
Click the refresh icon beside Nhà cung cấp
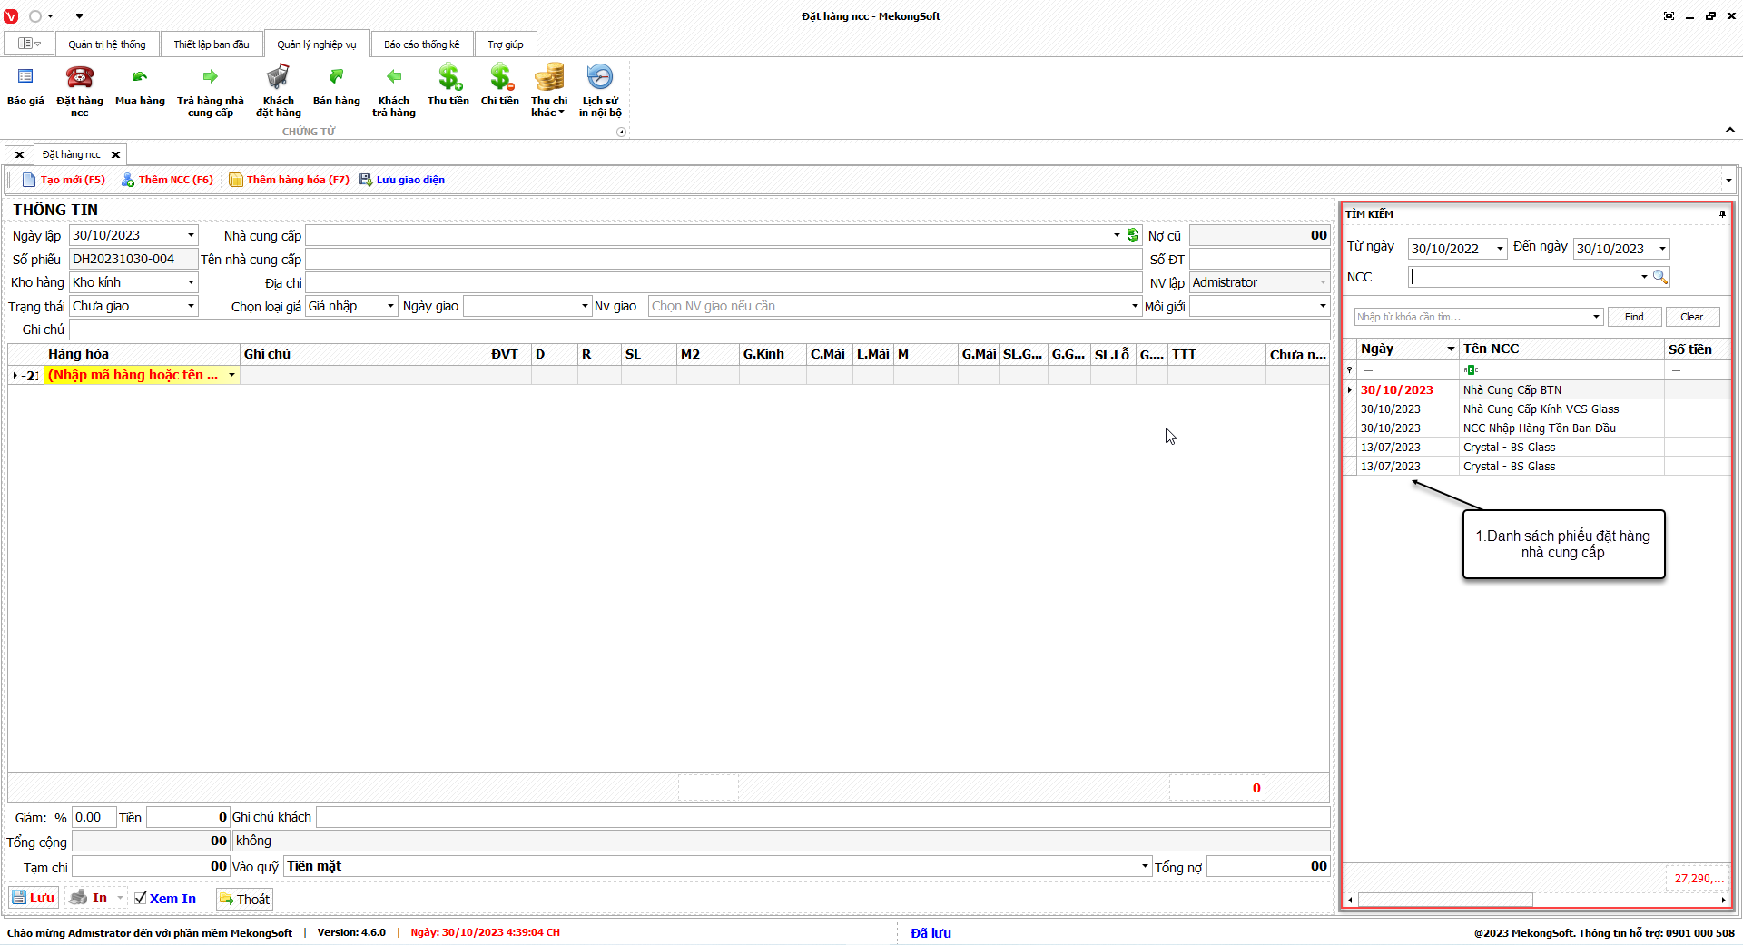click(1133, 235)
